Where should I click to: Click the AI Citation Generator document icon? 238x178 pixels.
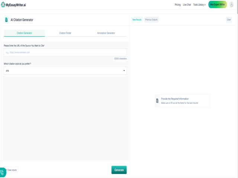pyautogui.click(x=6, y=20)
